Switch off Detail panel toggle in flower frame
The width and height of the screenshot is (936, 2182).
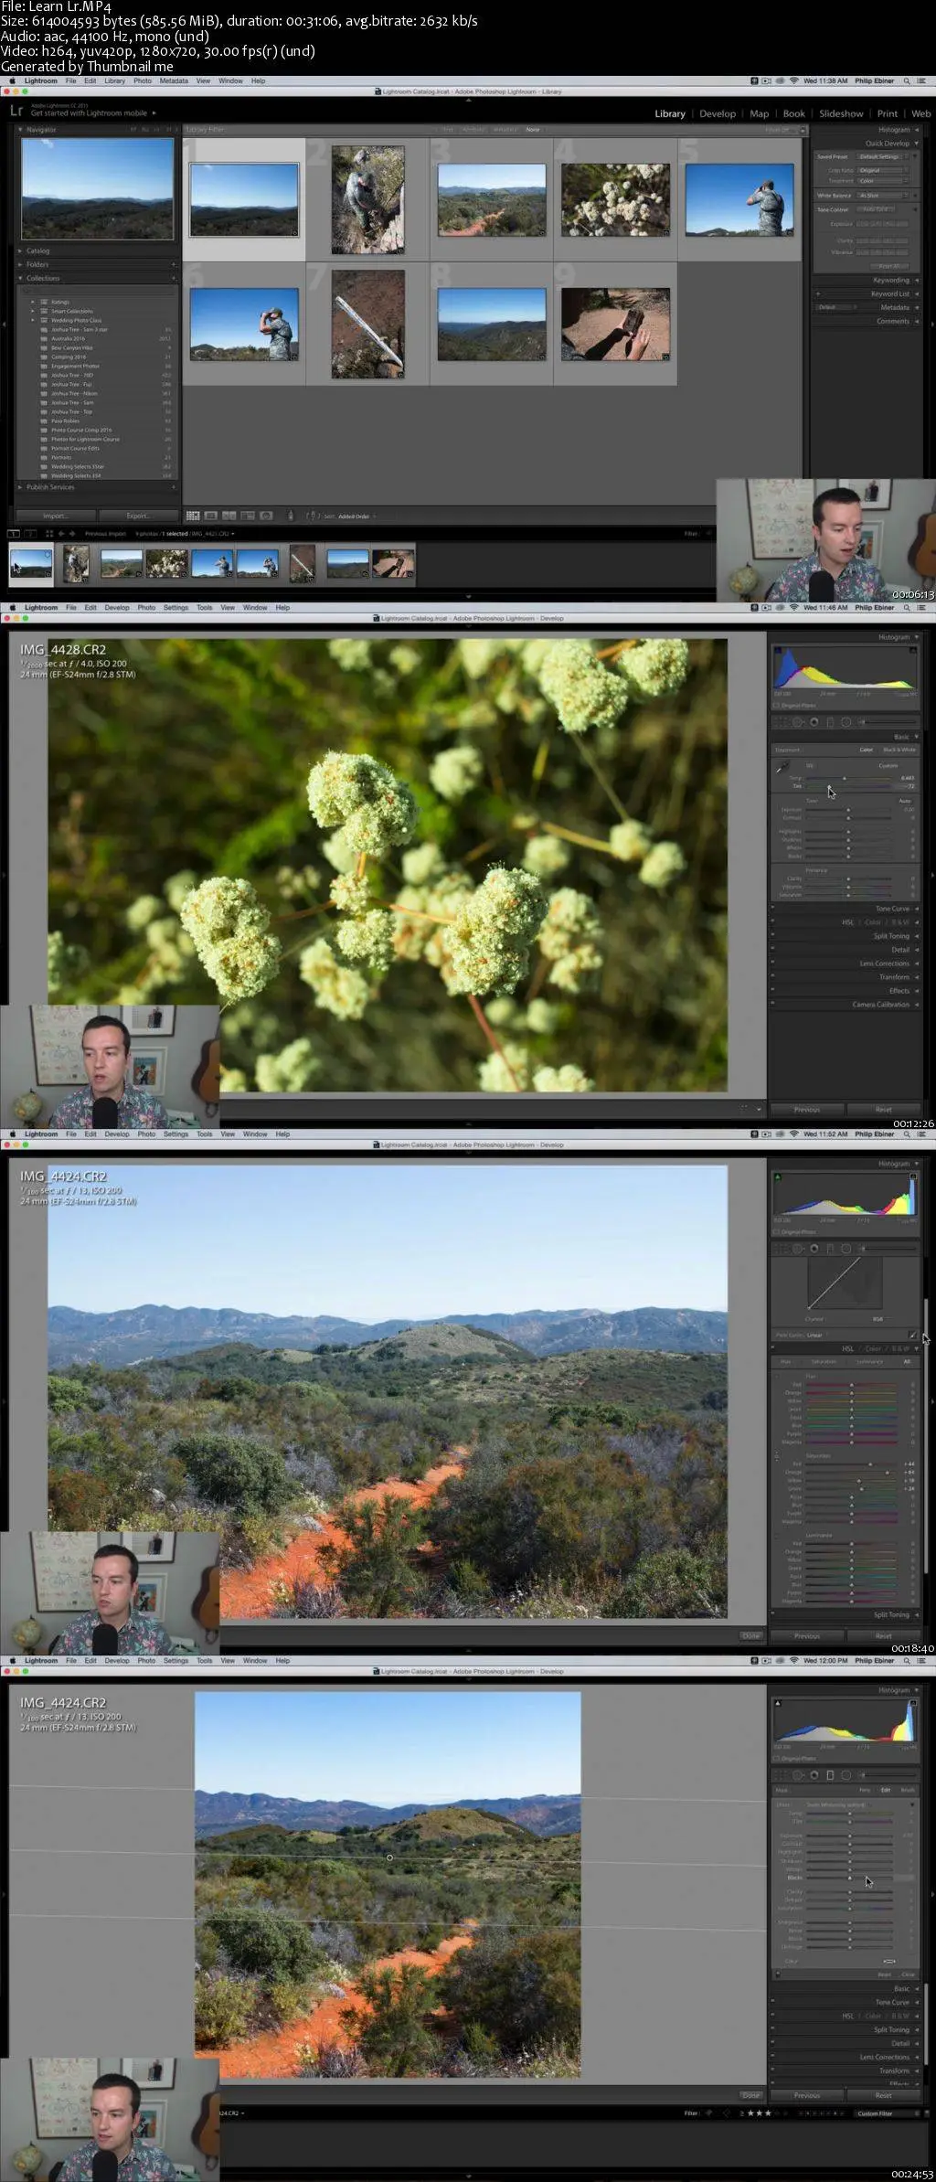point(773,950)
